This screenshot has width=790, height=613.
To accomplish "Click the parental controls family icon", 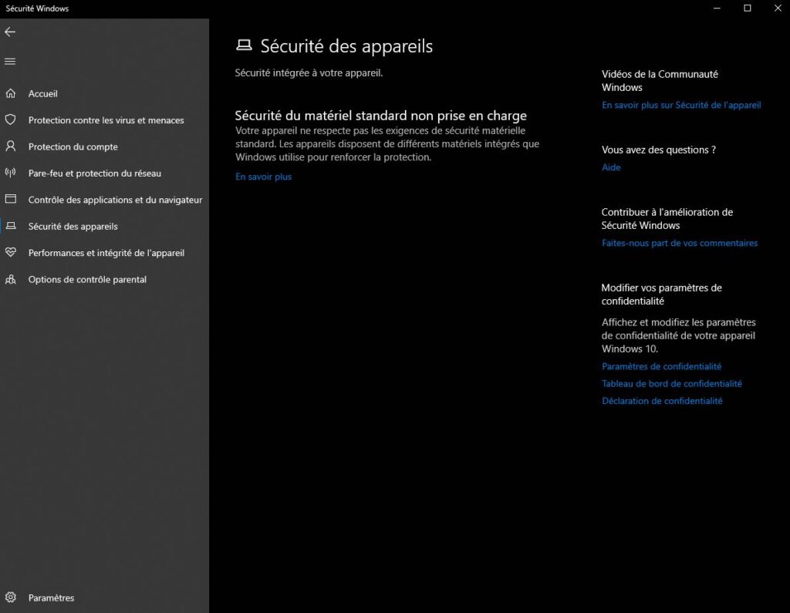I will tap(11, 279).
